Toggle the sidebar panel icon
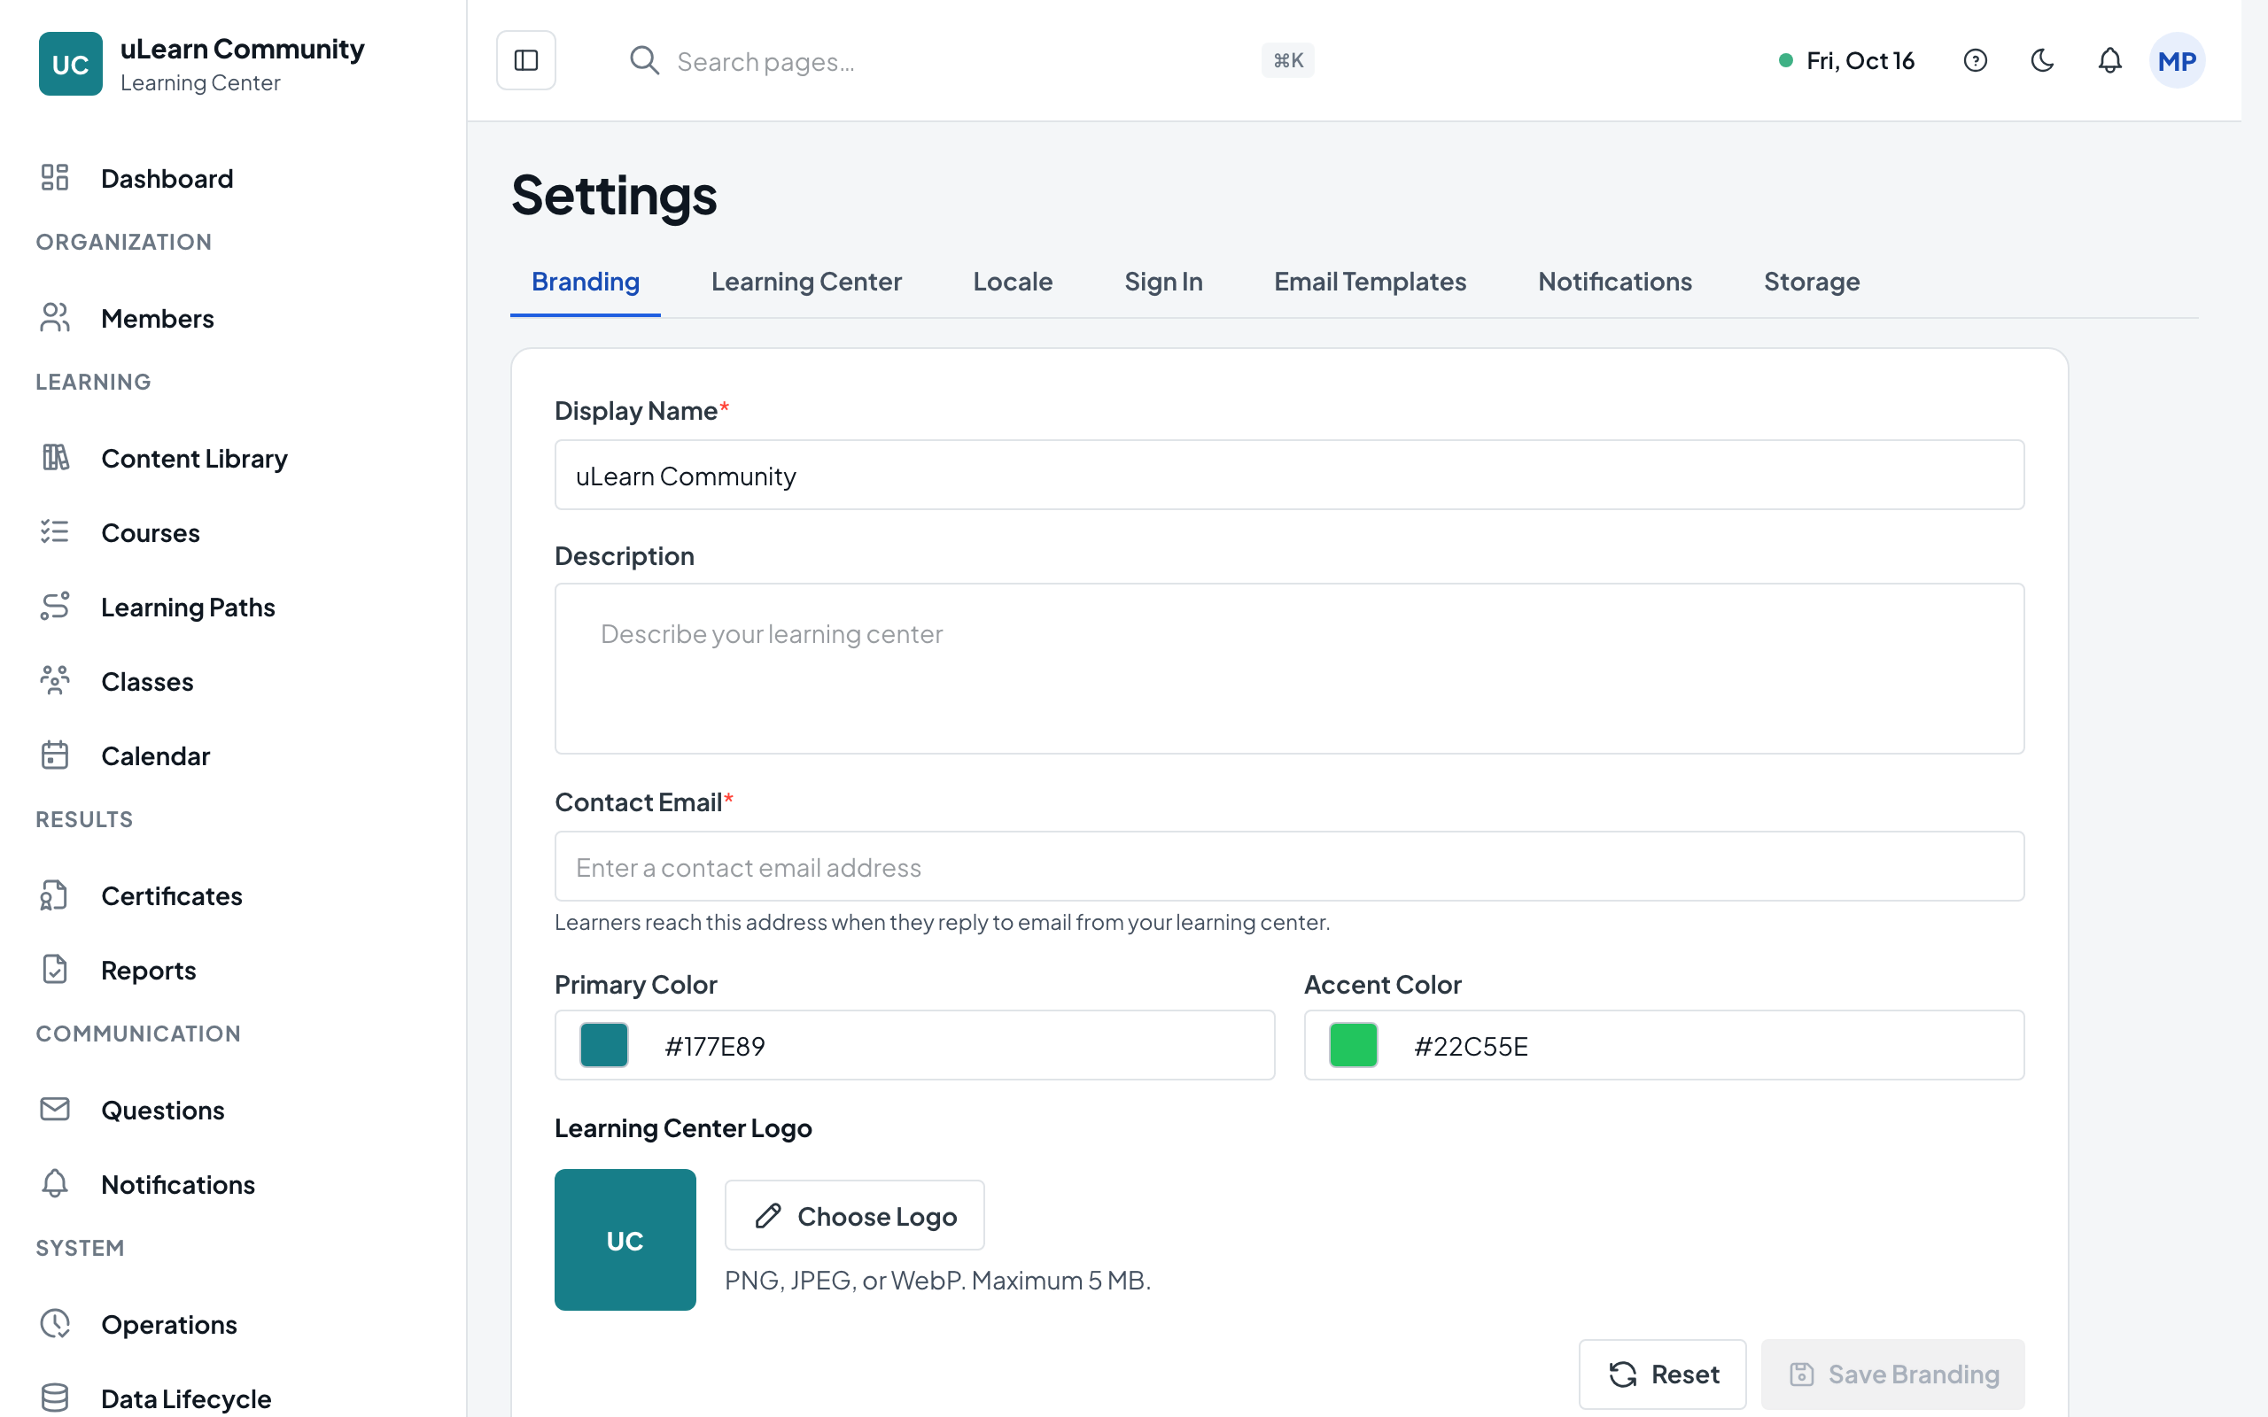2268x1417 pixels. tap(525, 61)
